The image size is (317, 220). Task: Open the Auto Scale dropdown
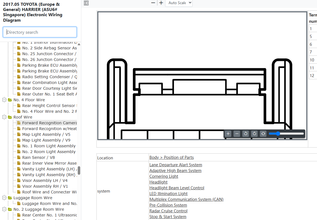coord(179,3)
